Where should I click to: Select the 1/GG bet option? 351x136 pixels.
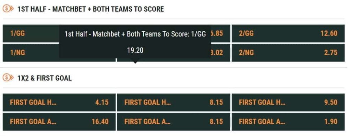[x=31, y=33]
